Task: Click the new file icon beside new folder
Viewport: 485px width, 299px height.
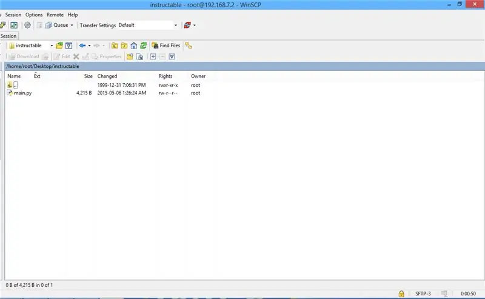Action: click(x=140, y=56)
